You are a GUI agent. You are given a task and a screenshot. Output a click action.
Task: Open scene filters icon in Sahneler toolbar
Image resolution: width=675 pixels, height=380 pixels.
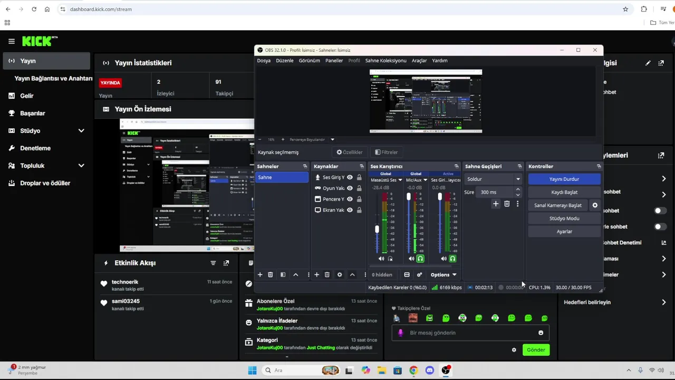283,274
